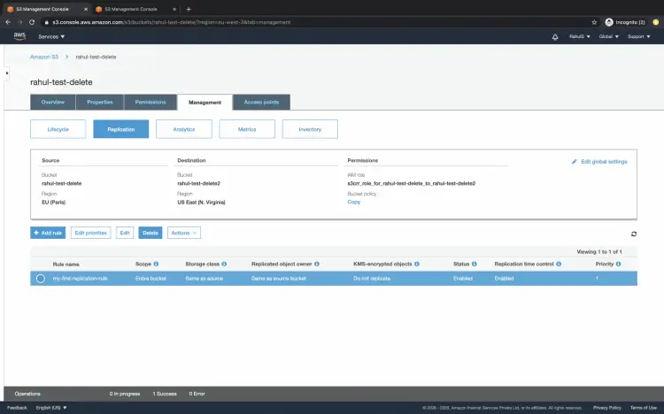Viewport: 664px width, 414px height.
Task: Open the Services dropdown menu
Action: 51,37
